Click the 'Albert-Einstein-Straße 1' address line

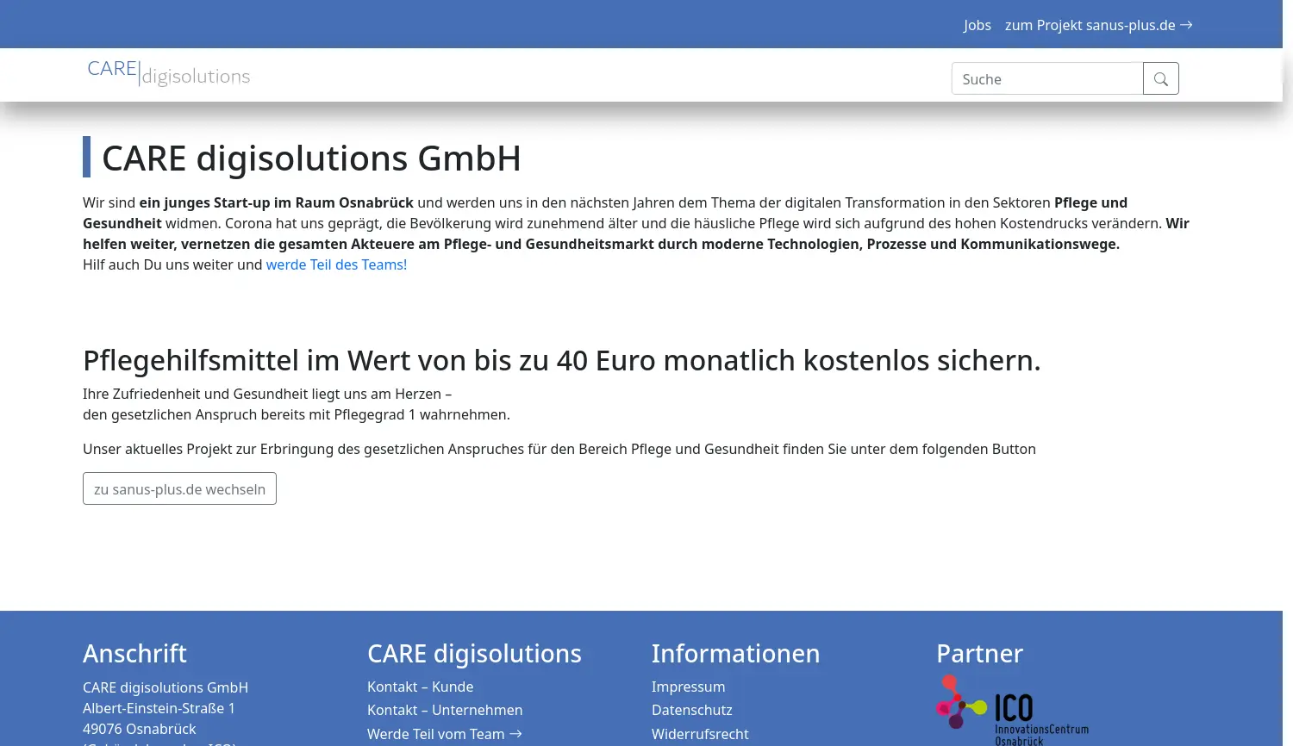[x=159, y=708]
